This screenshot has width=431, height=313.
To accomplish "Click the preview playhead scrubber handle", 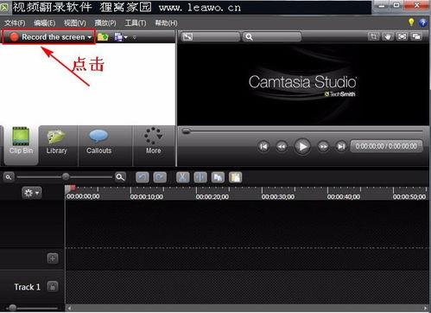I will pos(187,131).
